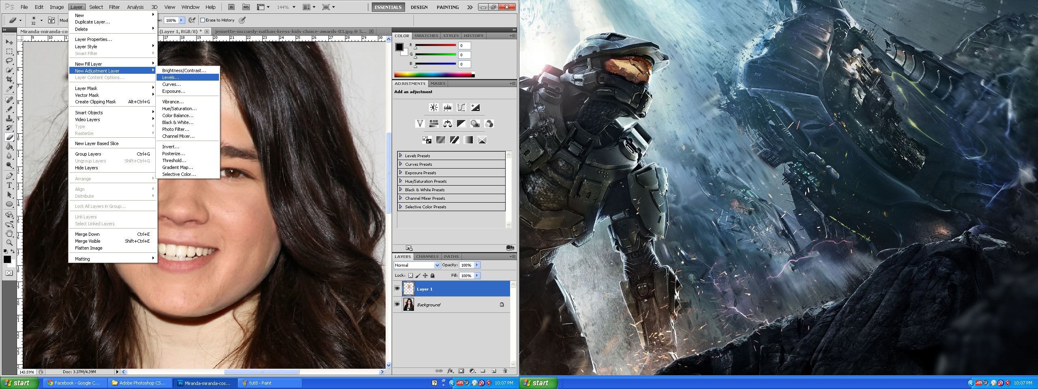
Task: Click Delete layer trash icon
Action: pyautogui.click(x=505, y=371)
